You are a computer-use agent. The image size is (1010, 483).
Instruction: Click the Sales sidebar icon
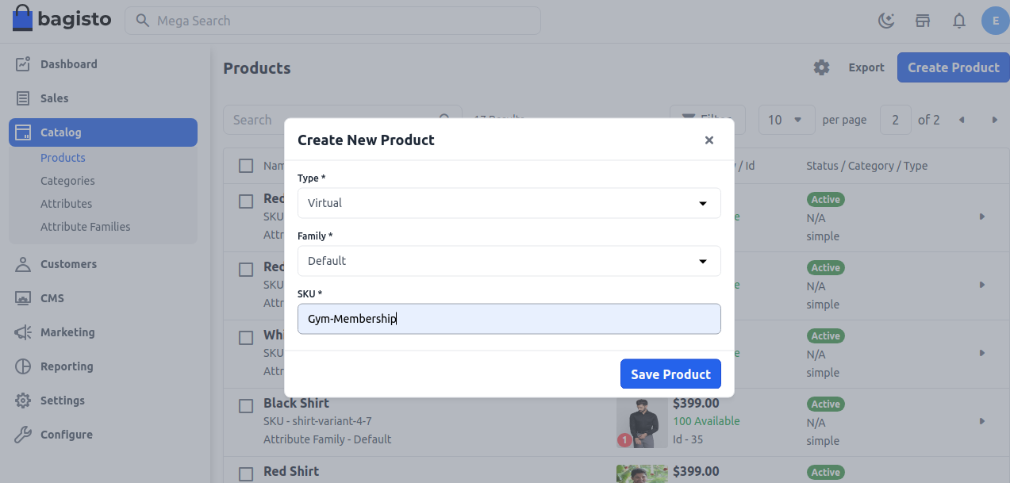point(22,98)
